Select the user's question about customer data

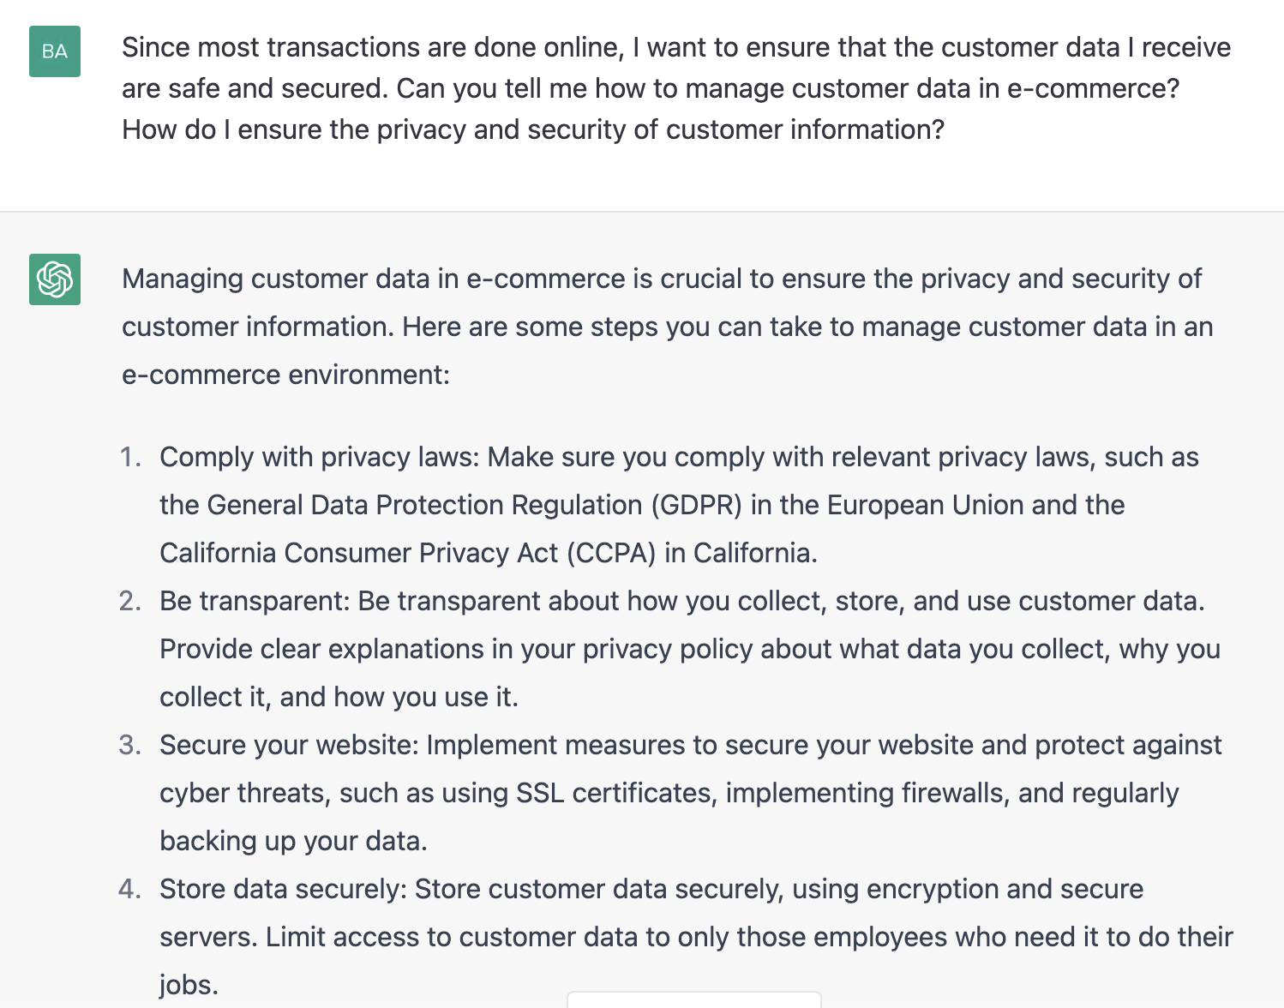point(676,88)
